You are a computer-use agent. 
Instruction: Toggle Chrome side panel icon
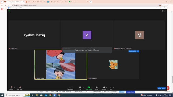165,6
